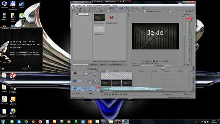
Task: Open the Настройки menu
Action: pos(107,5)
